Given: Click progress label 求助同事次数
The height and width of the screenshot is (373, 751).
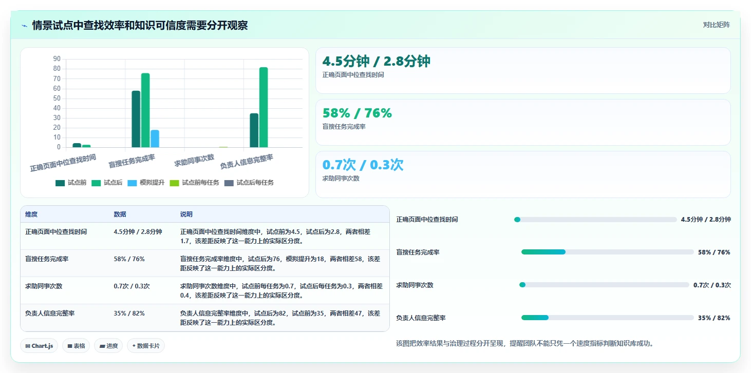Looking at the screenshot, I should click(415, 285).
